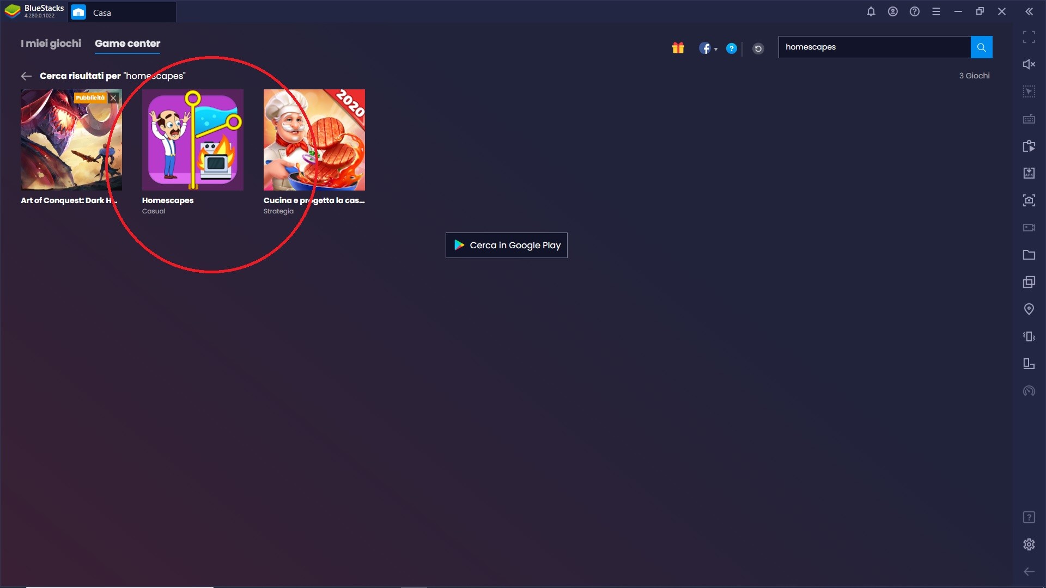1046x588 pixels.
Task: Open keyboard controls icon in sidebar
Action: pos(1029,119)
